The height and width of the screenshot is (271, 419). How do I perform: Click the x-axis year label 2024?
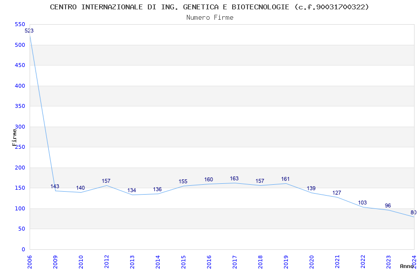414,262
